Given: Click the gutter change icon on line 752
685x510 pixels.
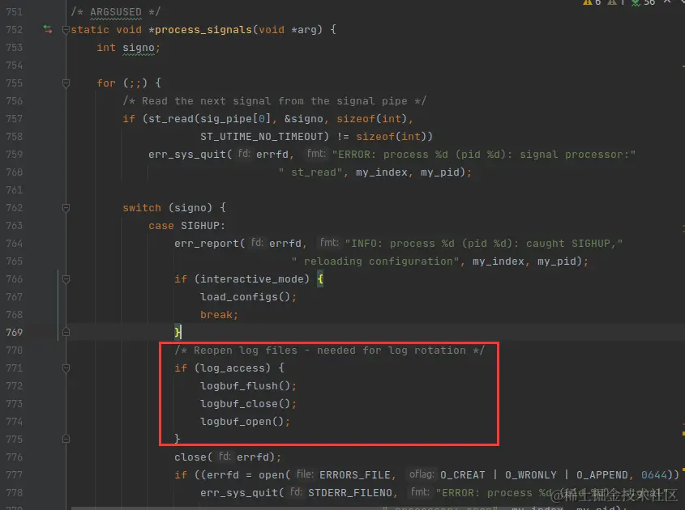Looking at the screenshot, I should click(48, 30).
